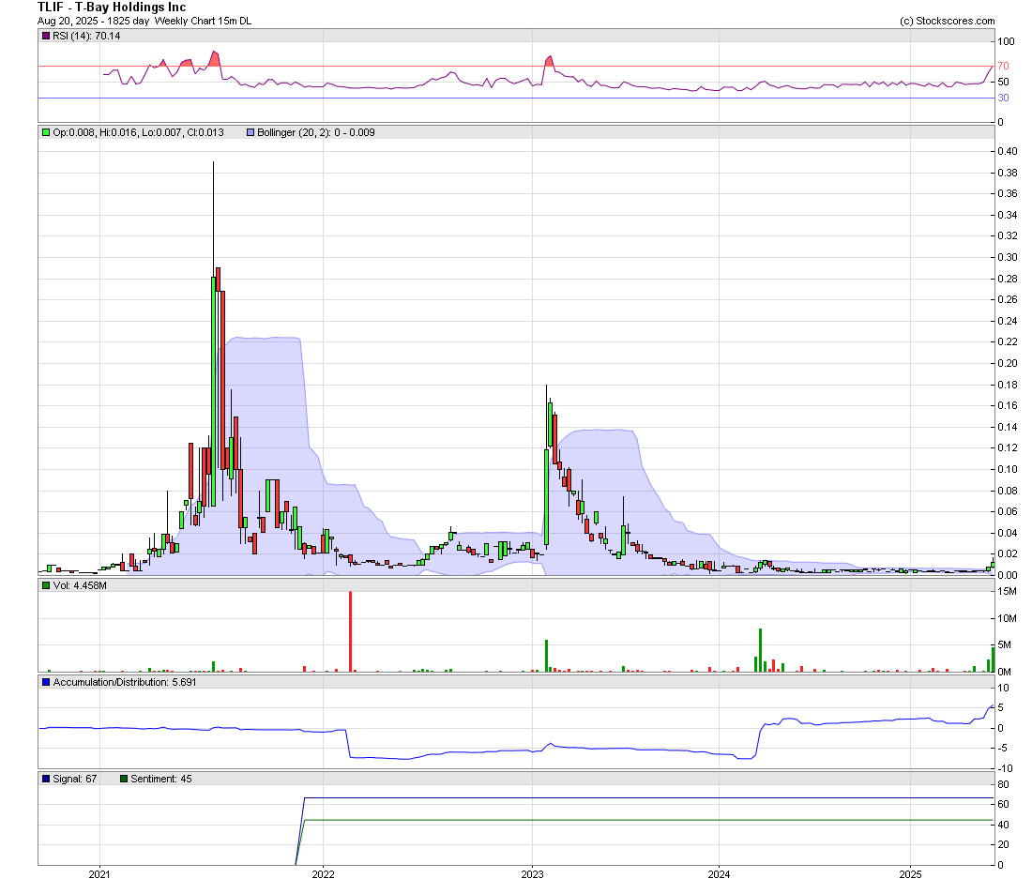Click the 'Aug 20, 2025 - 1825 day' subtitle
This screenshot has width=1032, height=894.
94,21
